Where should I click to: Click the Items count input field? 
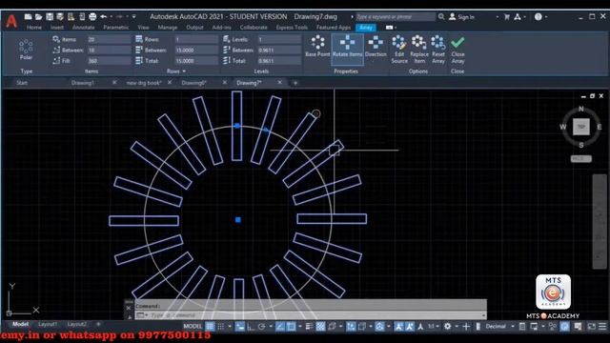pyautogui.click(x=109, y=39)
